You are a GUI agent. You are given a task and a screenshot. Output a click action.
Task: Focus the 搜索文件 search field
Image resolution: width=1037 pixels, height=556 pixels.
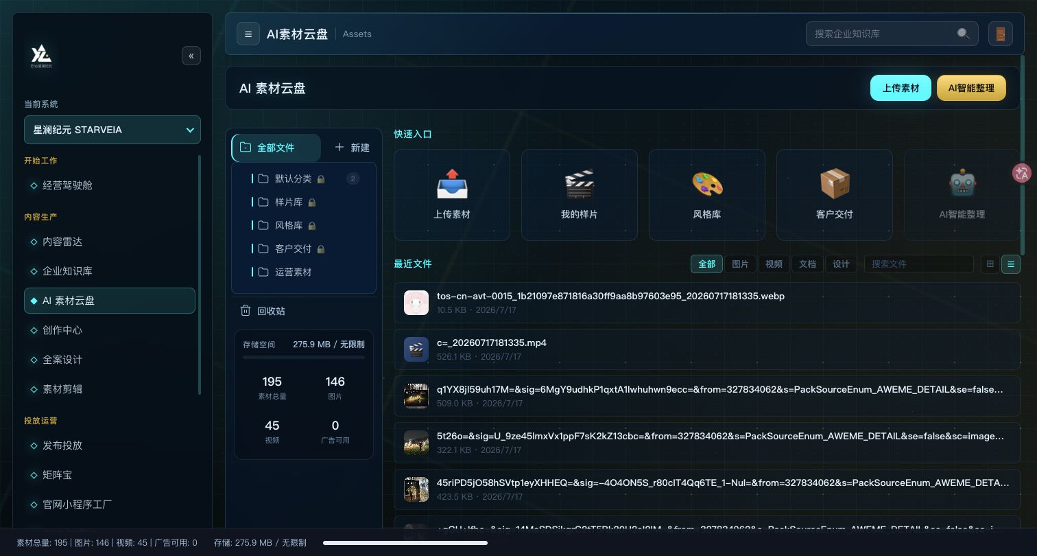tap(918, 264)
